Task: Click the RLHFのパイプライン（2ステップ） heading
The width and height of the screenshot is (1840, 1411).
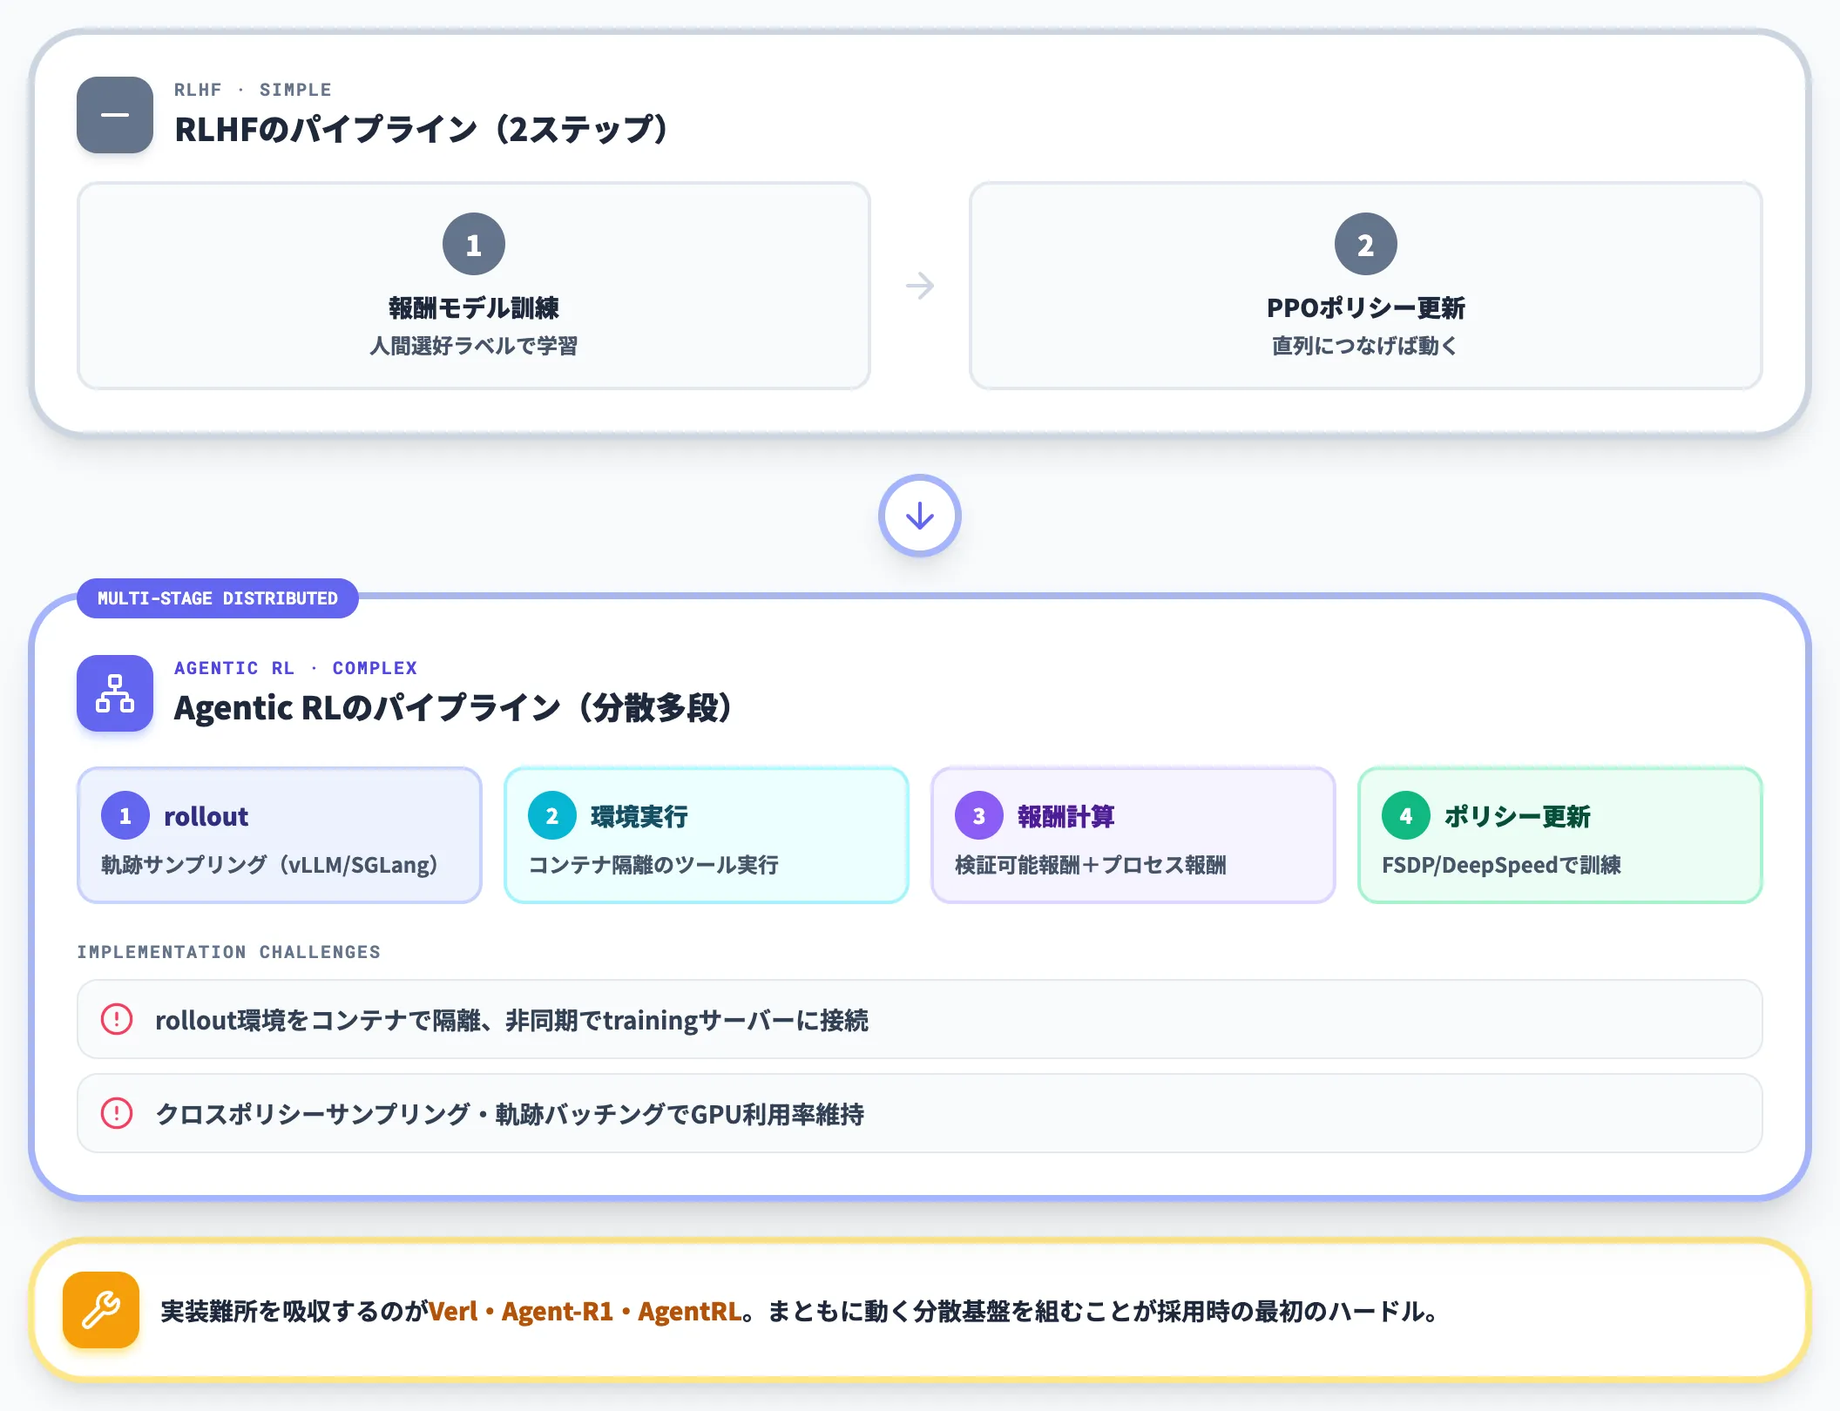Action: click(x=422, y=129)
